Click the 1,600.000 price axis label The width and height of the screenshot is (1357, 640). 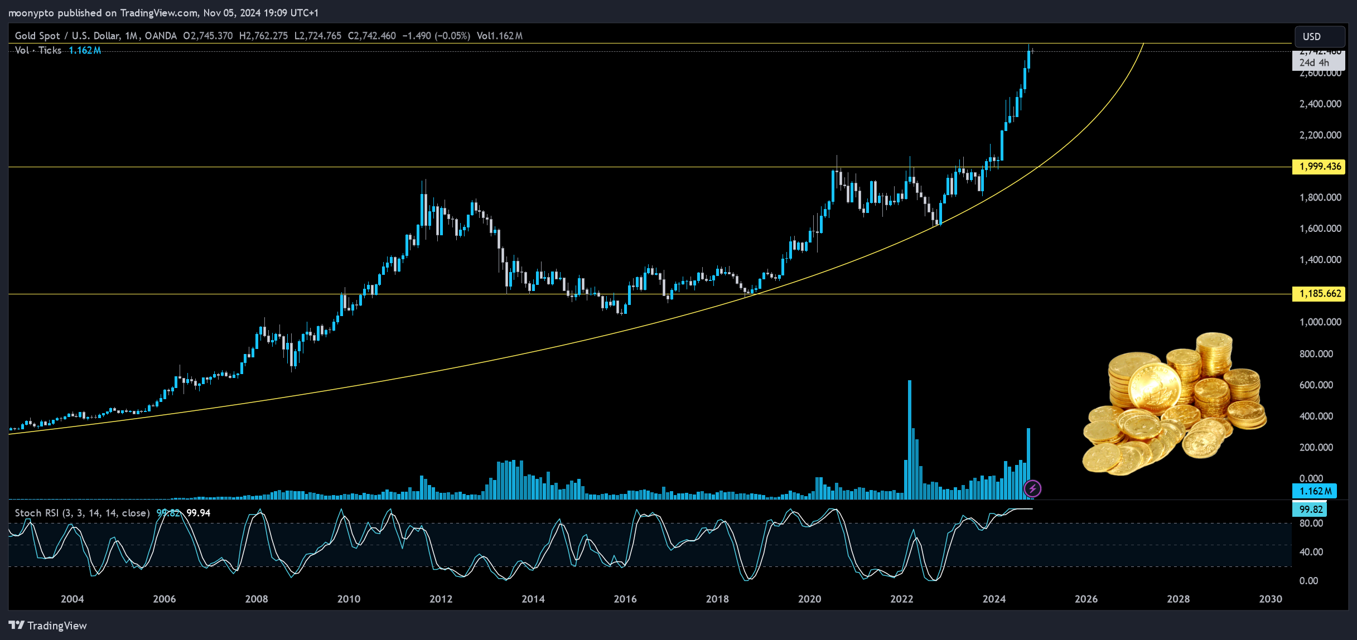click(x=1320, y=229)
